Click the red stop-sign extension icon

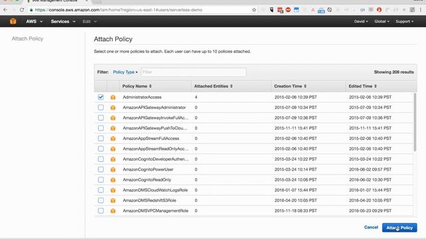(288, 10)
